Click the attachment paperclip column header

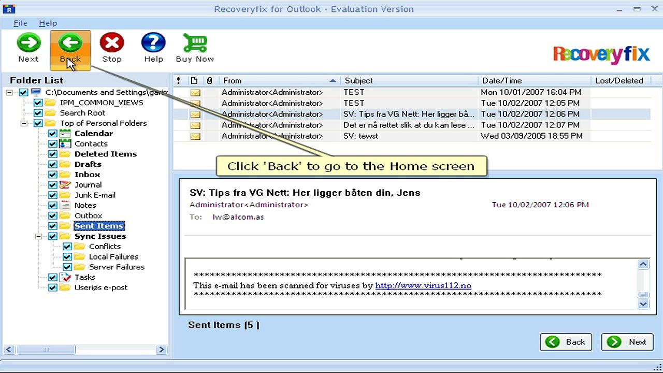(x=209, y=81)
